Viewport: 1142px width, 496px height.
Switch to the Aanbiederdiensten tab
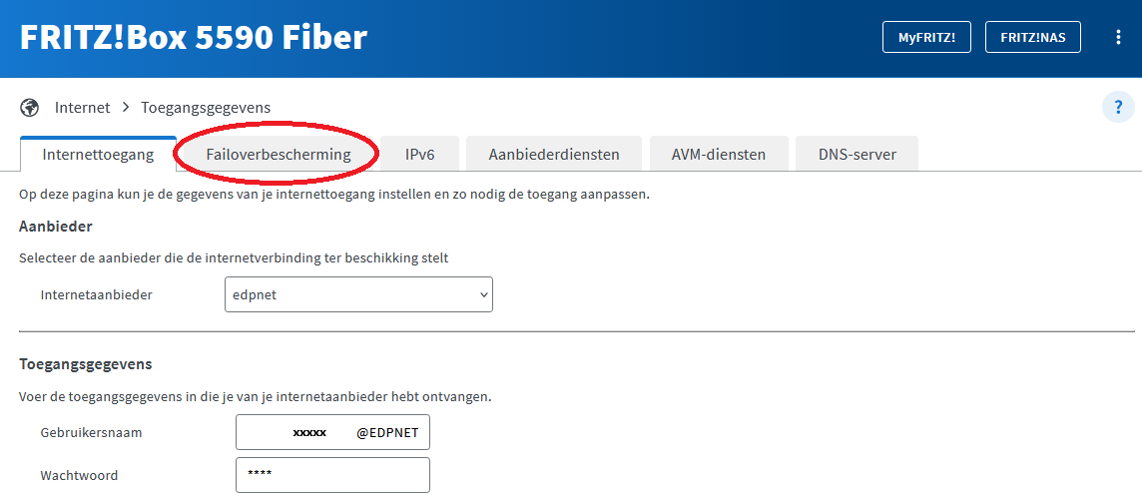tap(554, 155)
